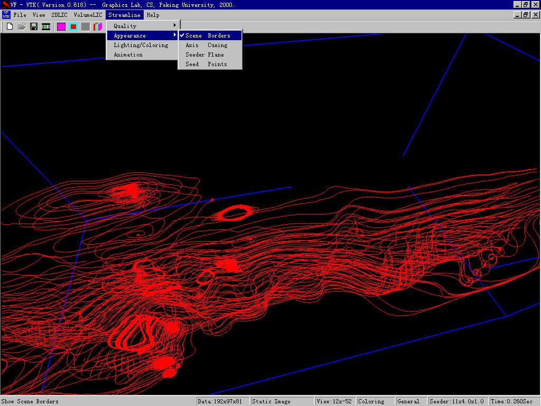
Task: Toggle the Seeder Plane option
Action: (210, 54)
